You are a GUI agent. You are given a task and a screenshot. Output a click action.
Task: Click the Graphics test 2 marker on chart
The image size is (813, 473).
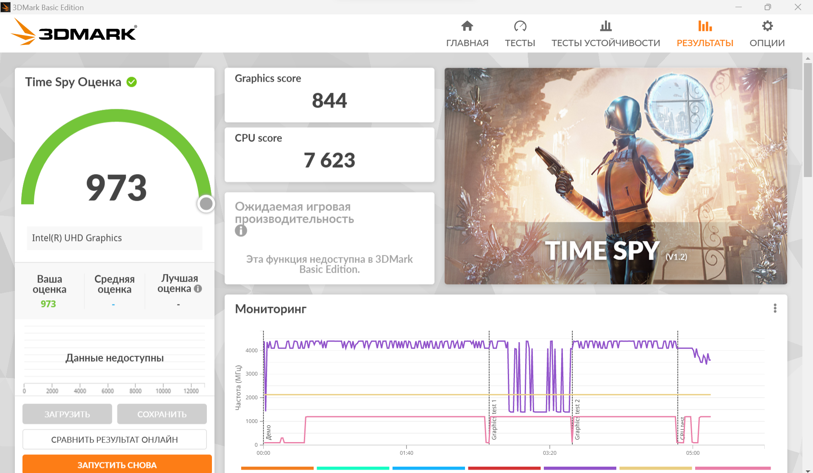click(577, 419)
